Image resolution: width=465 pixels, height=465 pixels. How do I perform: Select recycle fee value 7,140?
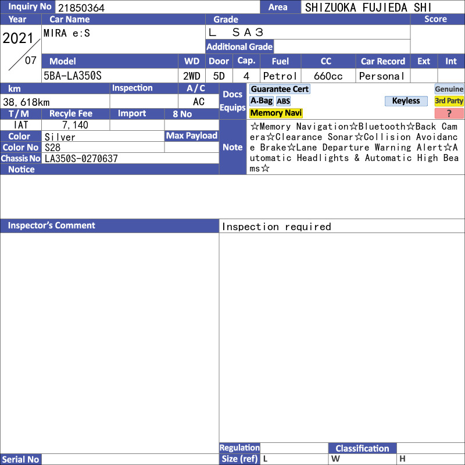[75, 125]
